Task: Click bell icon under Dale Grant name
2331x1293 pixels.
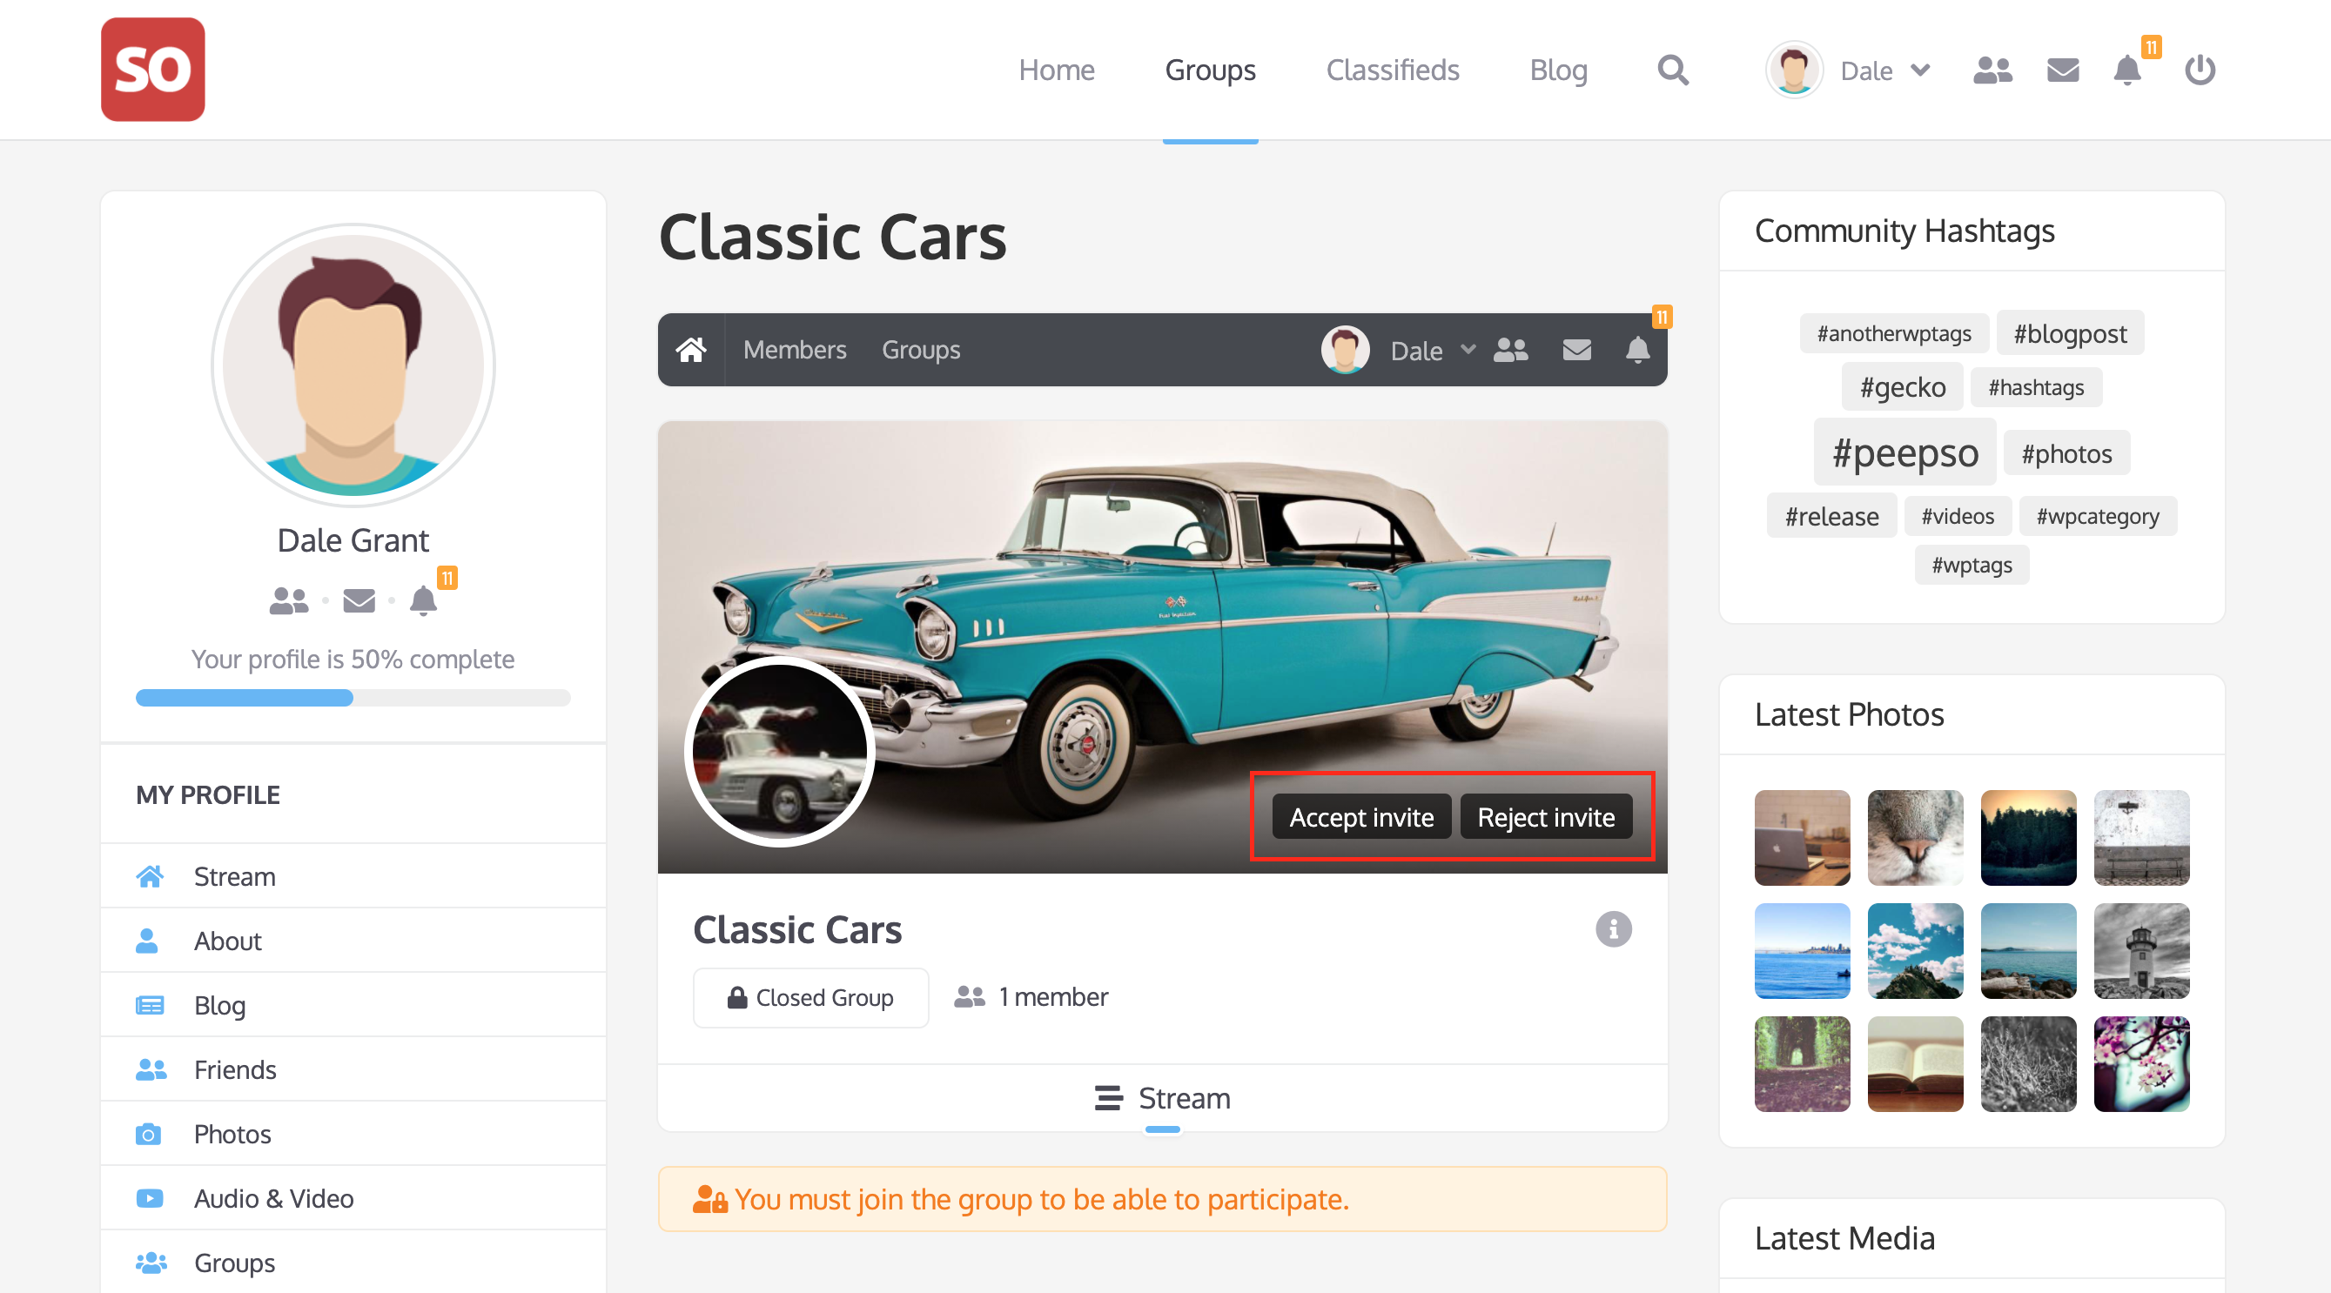Action: click(x=424, y=600)
